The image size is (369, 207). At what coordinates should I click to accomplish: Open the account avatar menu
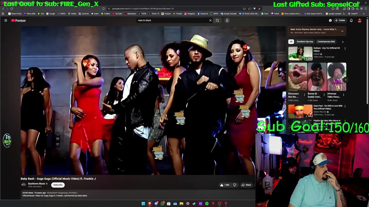pos(360,20)
